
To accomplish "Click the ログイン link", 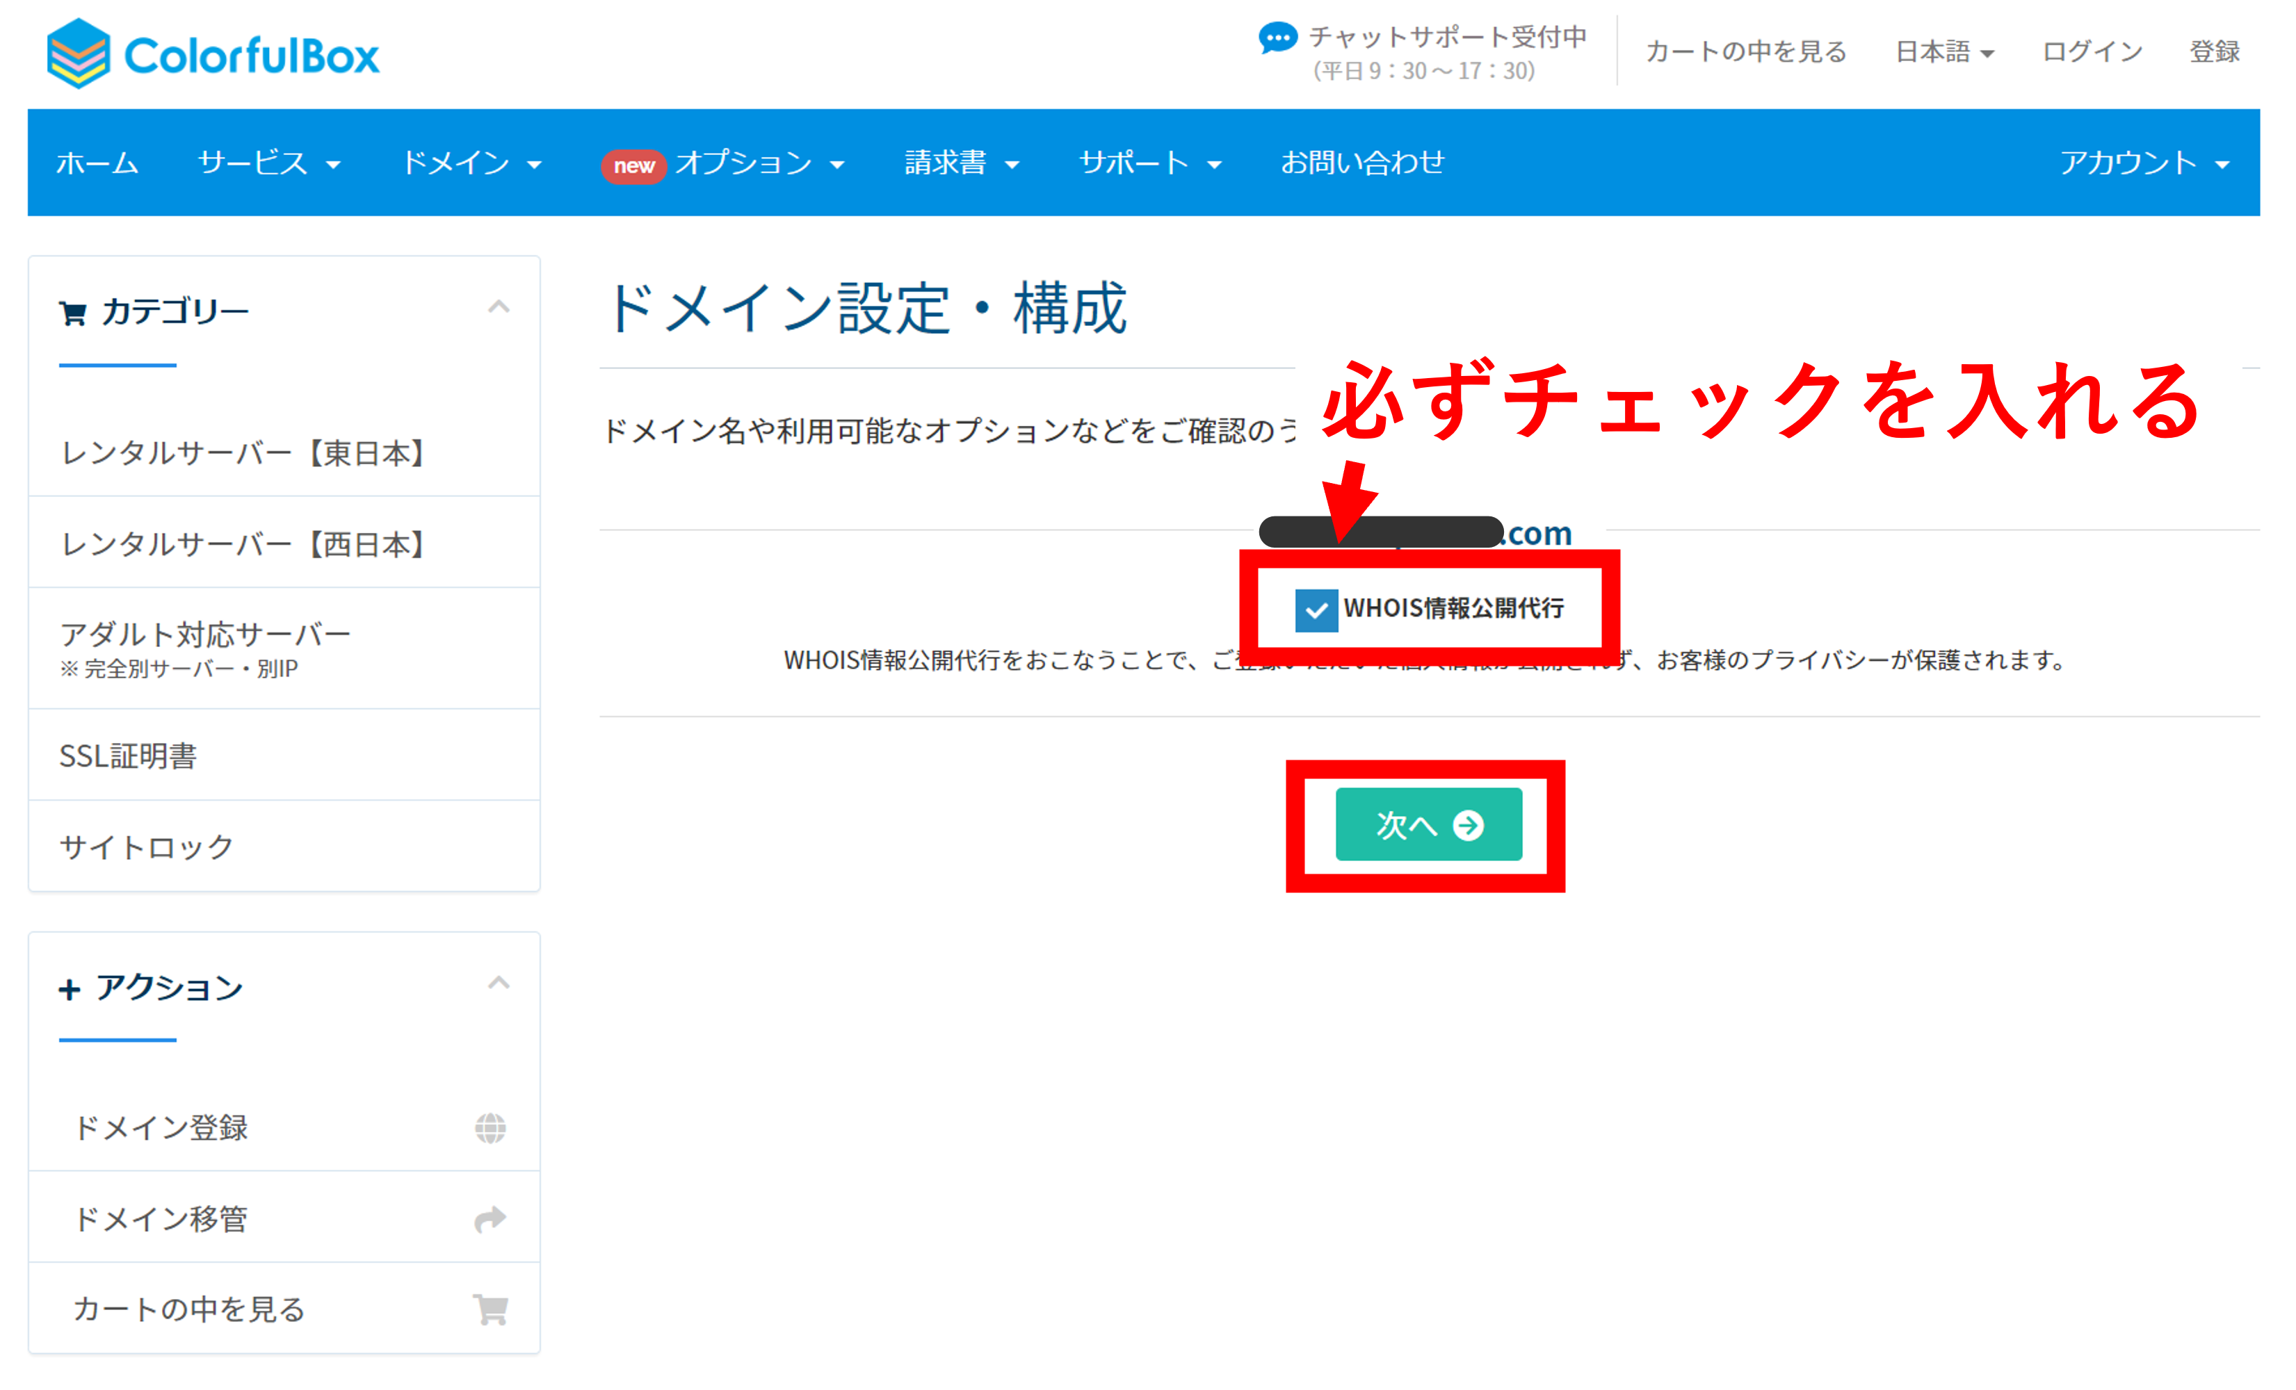I will [x=2092, y=52].
